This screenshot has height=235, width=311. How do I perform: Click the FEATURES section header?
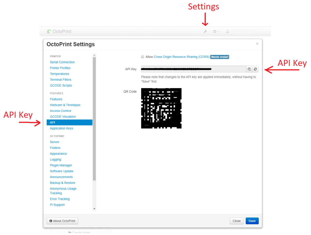(56, 93)
